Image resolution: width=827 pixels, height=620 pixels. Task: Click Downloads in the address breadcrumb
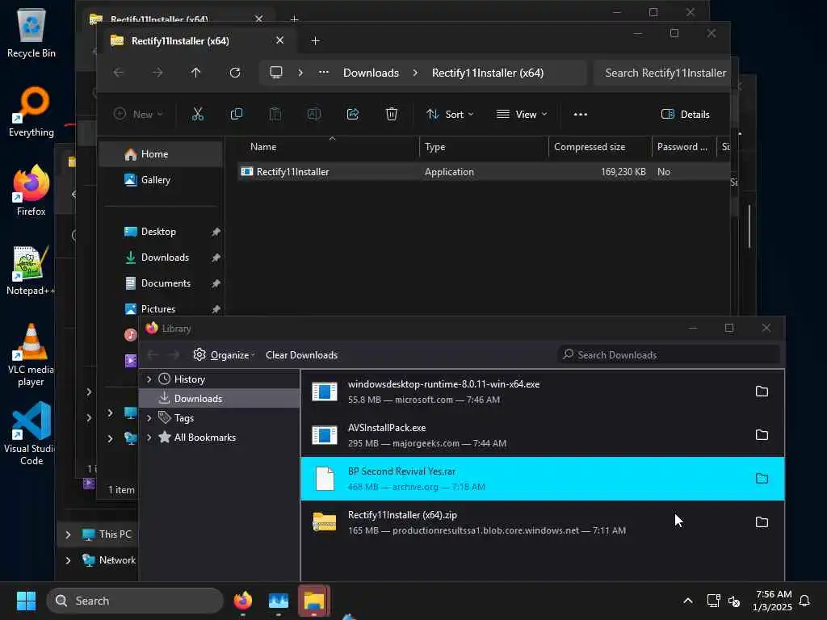(371, 73)
